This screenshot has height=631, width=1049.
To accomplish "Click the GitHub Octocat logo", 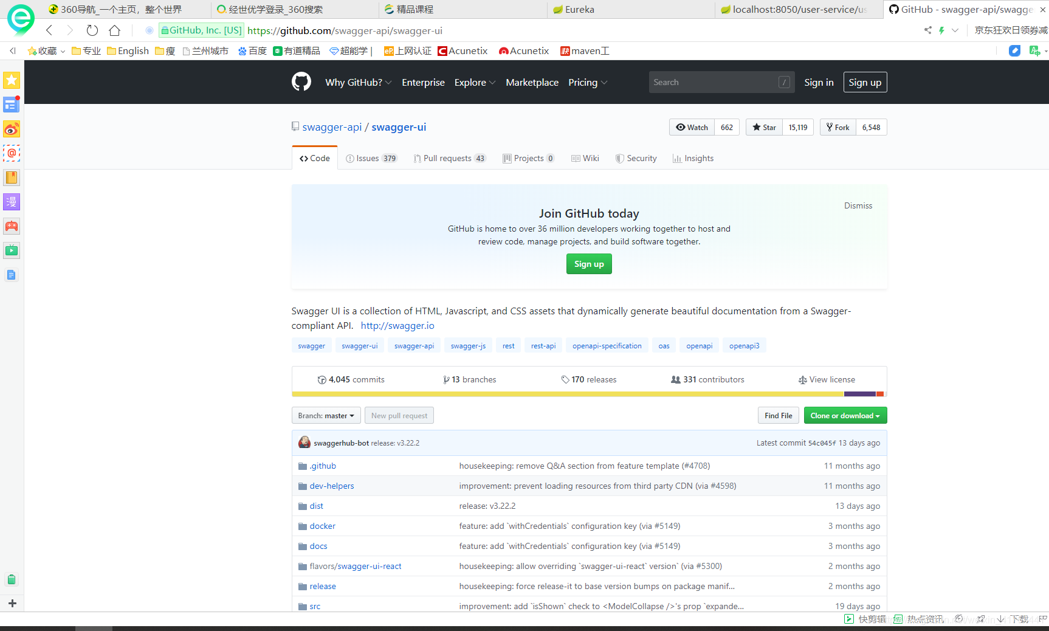I will tap(301, 81).
